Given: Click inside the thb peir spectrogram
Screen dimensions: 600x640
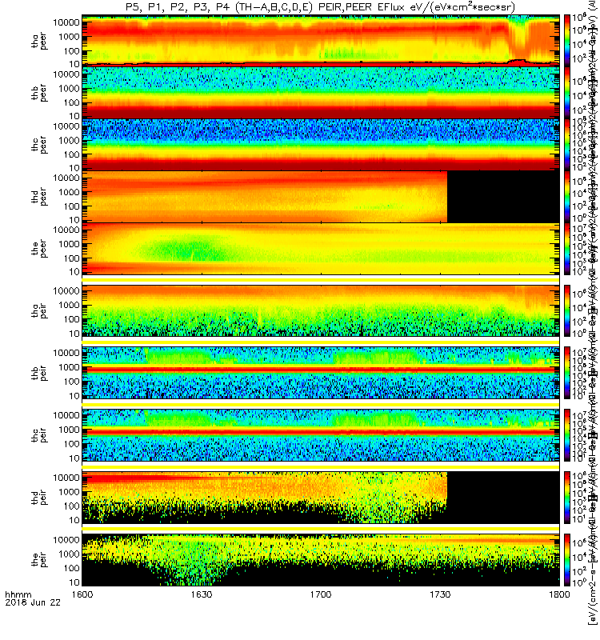Looking at the screenshot, I should (x=321, y=373).
